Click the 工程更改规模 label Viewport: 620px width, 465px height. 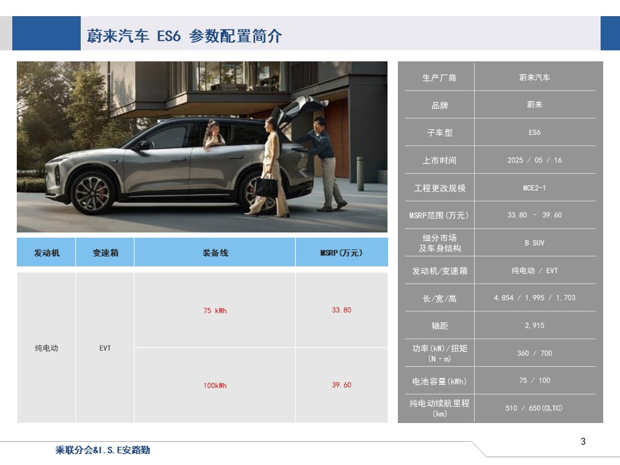click(x=439, y=188)
